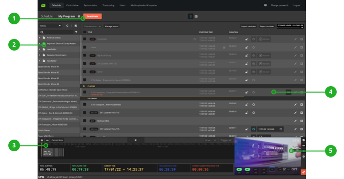Viewport: 344px width, 179px height.
Task: Toggle first green ON switch under preview
Action: (x=239, y=169)
